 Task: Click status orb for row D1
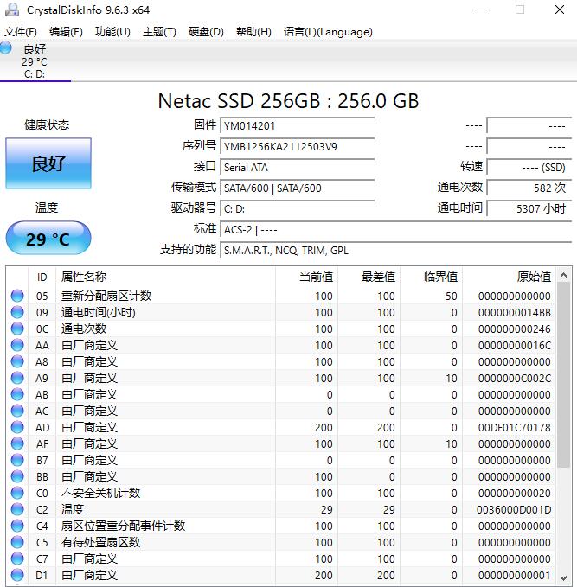17,576
